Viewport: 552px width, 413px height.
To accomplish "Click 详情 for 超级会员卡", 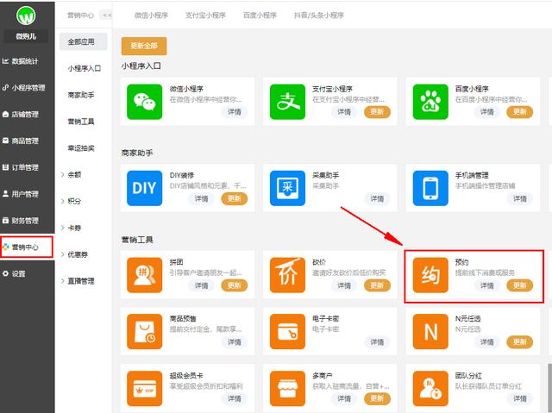I will [x=235, y=398].
